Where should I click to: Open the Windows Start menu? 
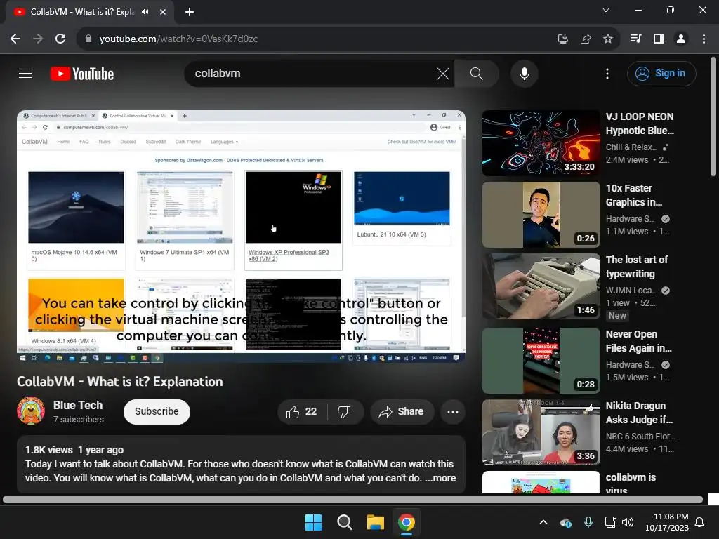coord(314,522)
